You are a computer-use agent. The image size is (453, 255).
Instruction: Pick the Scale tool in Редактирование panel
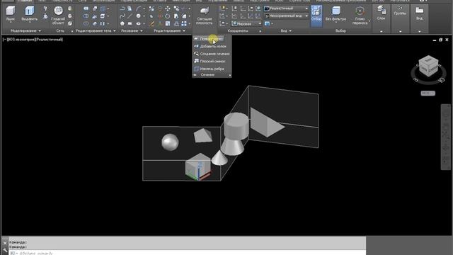click(168, 23)
